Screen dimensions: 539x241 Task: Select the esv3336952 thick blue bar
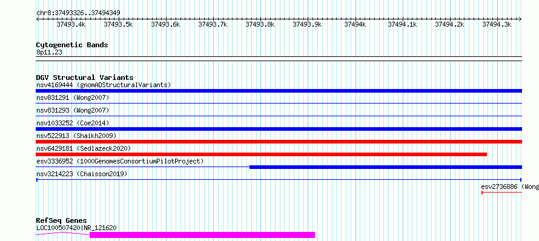pos(386,167)
